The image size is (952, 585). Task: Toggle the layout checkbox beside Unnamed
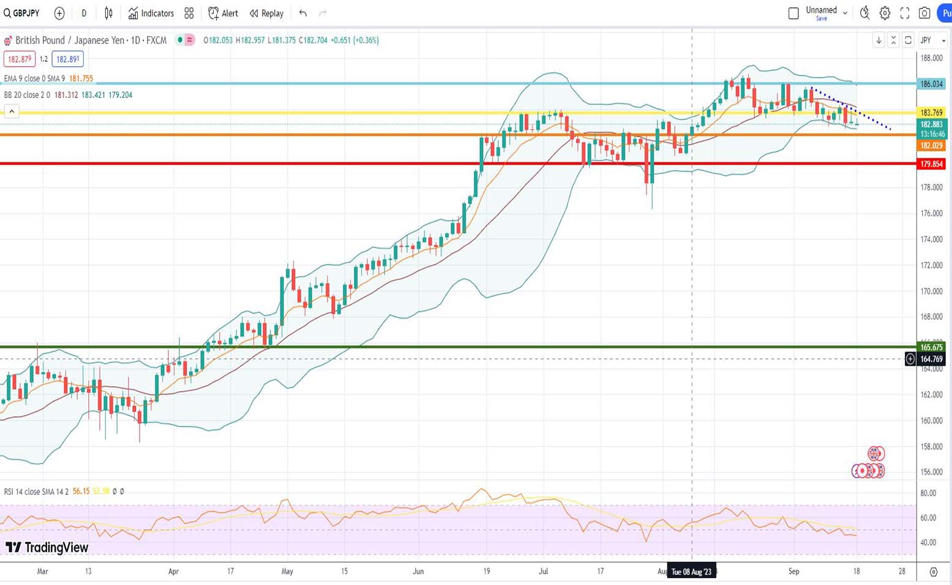(793, 13)
